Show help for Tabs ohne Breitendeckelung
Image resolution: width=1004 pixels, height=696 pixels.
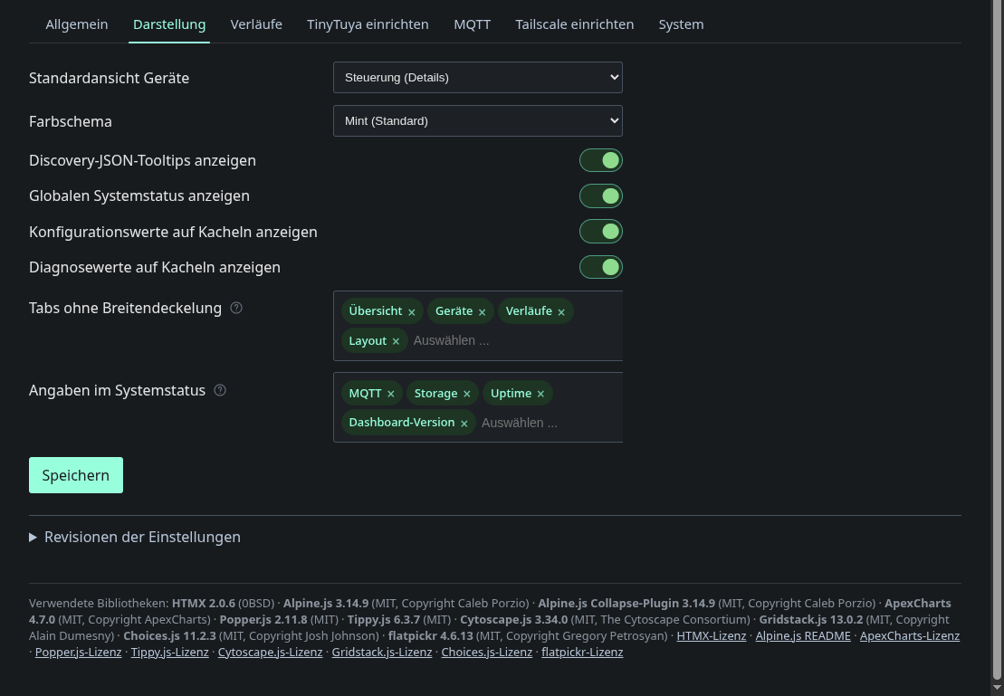point(236,308)
